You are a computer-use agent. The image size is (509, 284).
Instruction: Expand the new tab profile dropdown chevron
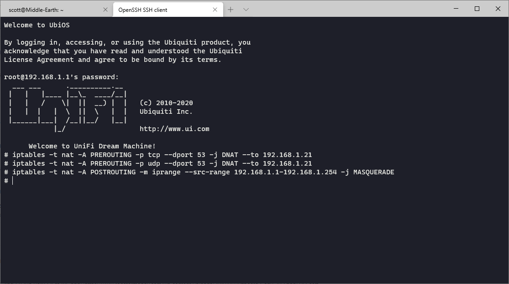(246, 10)
